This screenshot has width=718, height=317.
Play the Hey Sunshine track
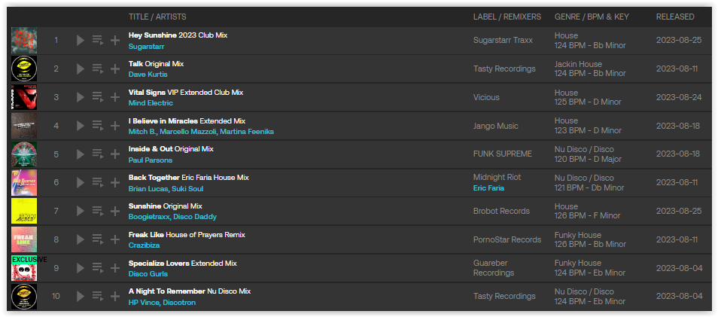[81, 41]
